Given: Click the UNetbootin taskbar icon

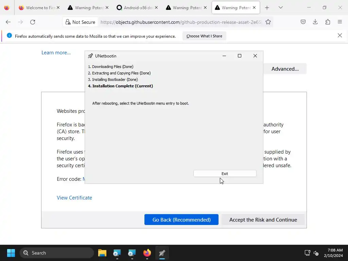Looking at the screenshot, I should pyautogui.click(x=162, y=253).
